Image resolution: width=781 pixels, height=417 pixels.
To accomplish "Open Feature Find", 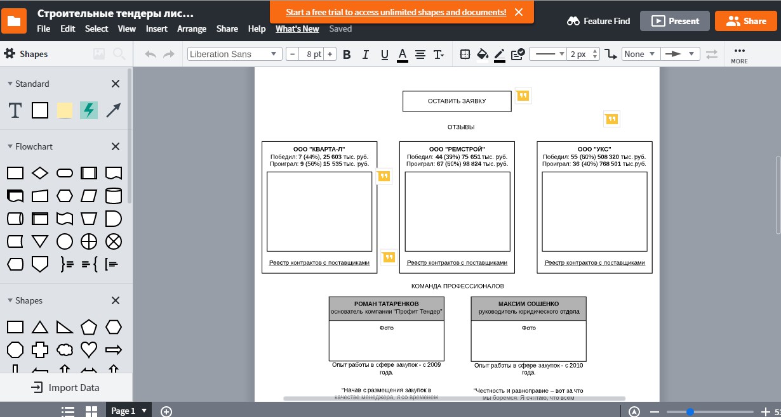I will point(598,21).
